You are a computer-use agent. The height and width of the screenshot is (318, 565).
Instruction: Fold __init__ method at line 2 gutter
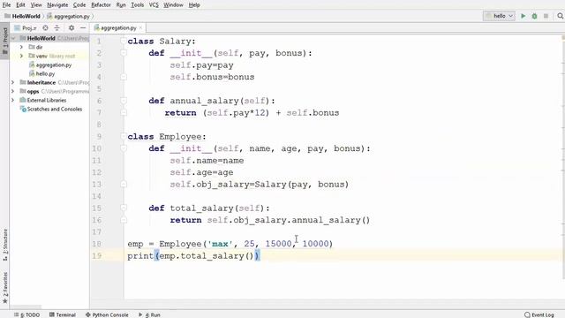124,53
